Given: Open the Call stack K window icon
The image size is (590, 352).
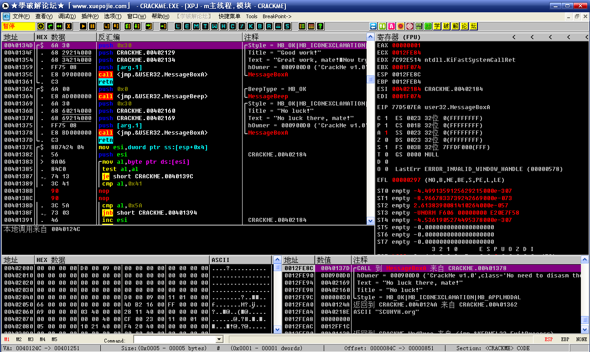Looking at the screenshot, I should point(251,26).
